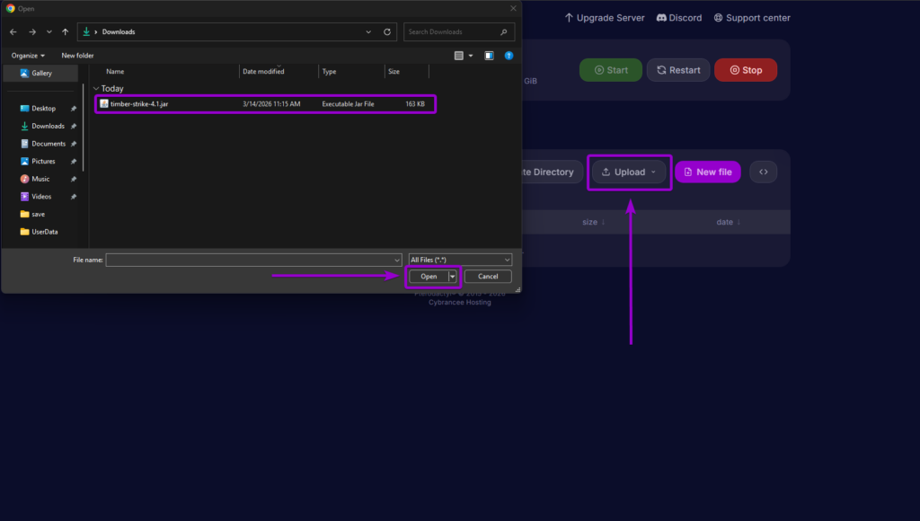Image resolution: width=920 pixels, height=521 pixels.
Task: Open the All Files (*.*) type dropdown
Action: (460, 259)
